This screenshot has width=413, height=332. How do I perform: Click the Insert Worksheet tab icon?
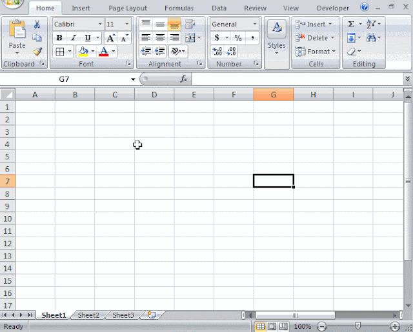pos(152,315)
